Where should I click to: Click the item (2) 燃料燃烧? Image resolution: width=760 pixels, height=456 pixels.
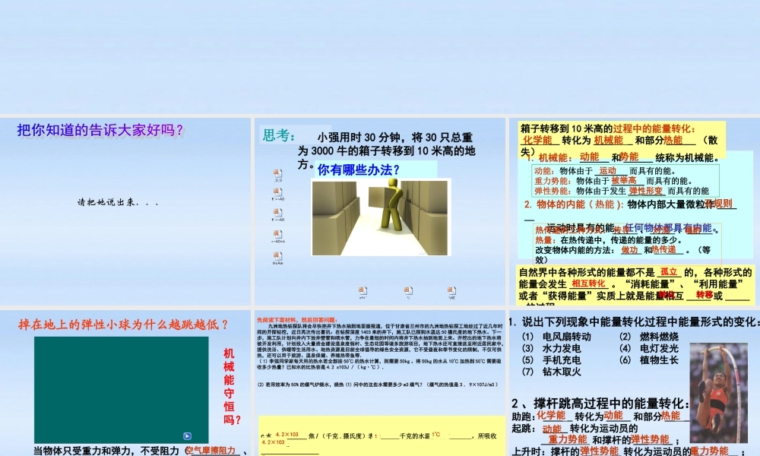649,337
